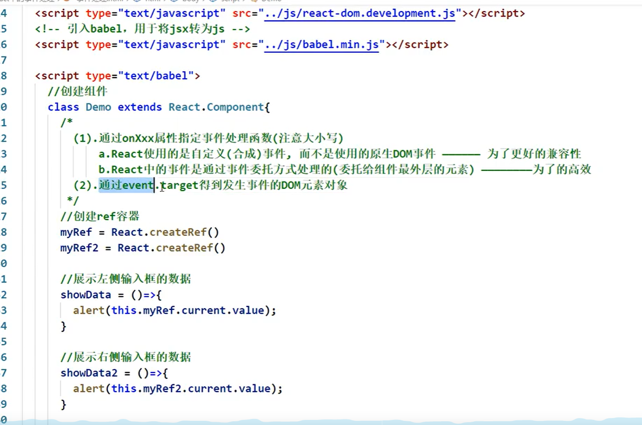Click the 'showData2' function name
The image size is (642, 425).
(x=89, y=373)
